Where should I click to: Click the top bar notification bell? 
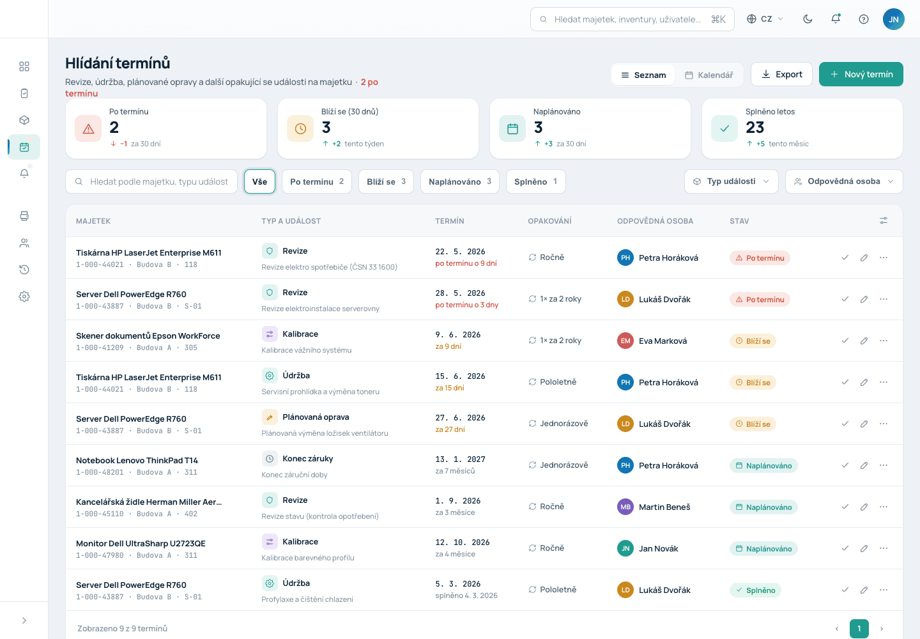pos(836,19)
